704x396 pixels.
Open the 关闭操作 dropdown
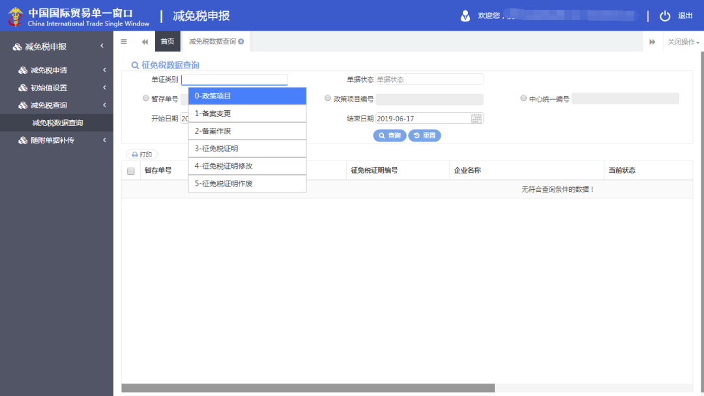684,41
